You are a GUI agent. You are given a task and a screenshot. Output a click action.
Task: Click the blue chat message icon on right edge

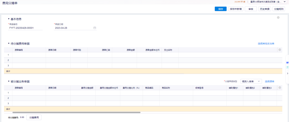point(287,62)
